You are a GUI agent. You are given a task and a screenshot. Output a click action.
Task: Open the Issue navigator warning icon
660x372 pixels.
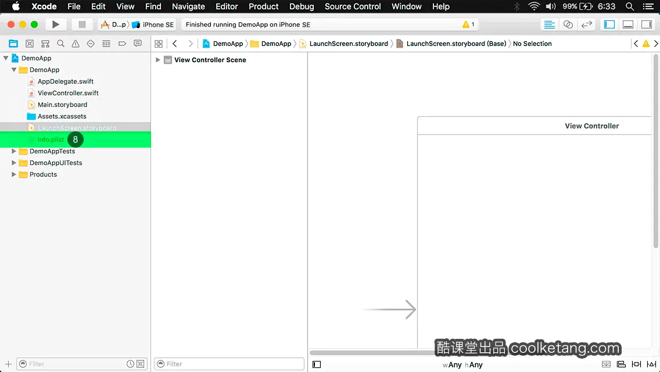[76, 44]
